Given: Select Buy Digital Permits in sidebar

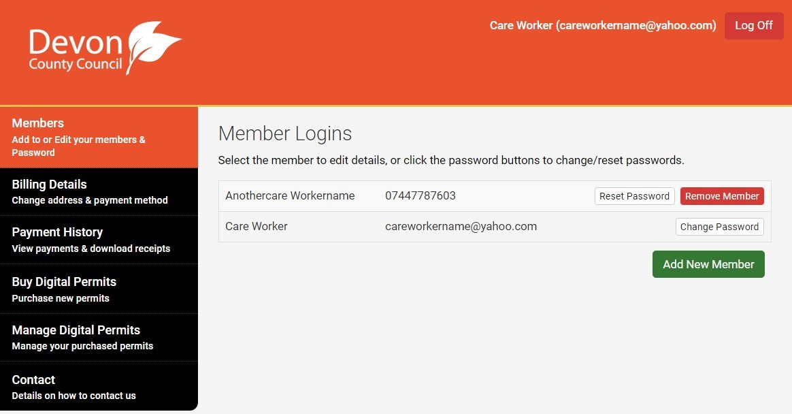Looking at the screenshot, I should (99, 289).
